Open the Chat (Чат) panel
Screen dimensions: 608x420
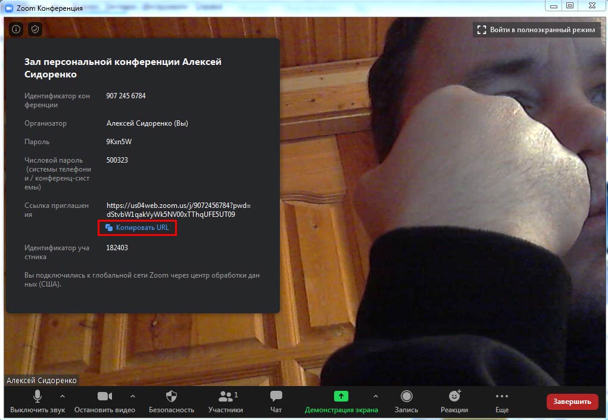pos(276,402)
